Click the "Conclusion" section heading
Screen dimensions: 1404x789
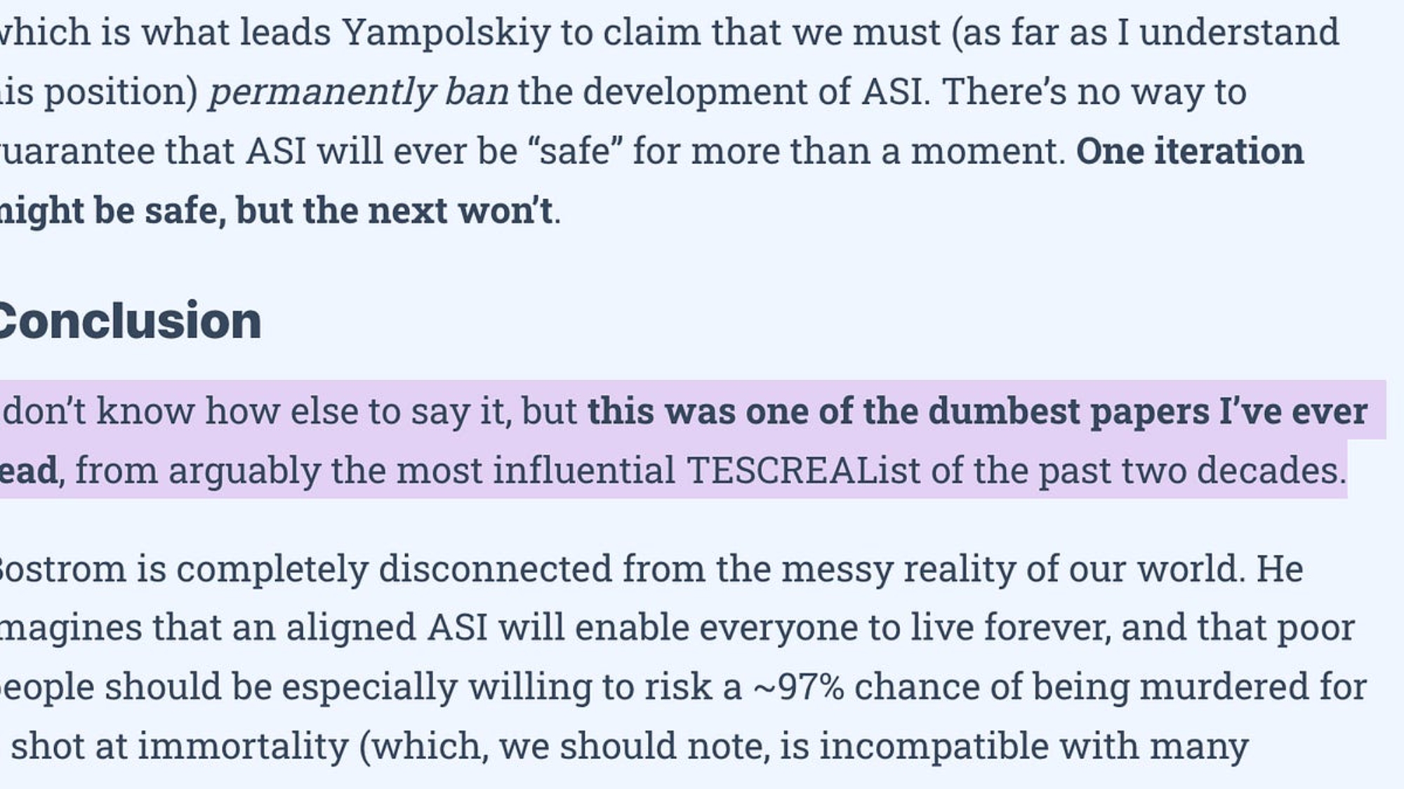(130, 321)
